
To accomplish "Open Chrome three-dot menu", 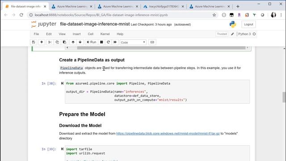I will 281,15.
